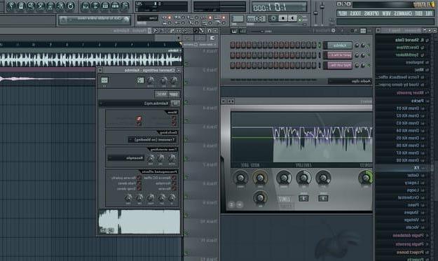Screen dimensions: 438x261
Task: Mute the second pink channel's green LED
Action: pyautogui.click(x=369, y=55)
